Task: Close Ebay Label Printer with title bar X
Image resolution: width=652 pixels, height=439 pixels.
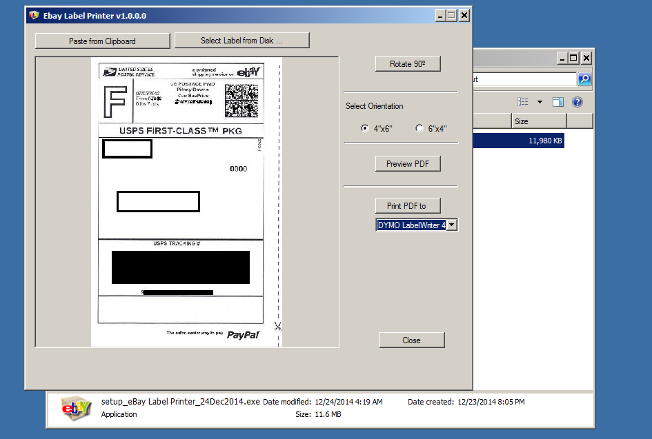Action: [464, 16]
